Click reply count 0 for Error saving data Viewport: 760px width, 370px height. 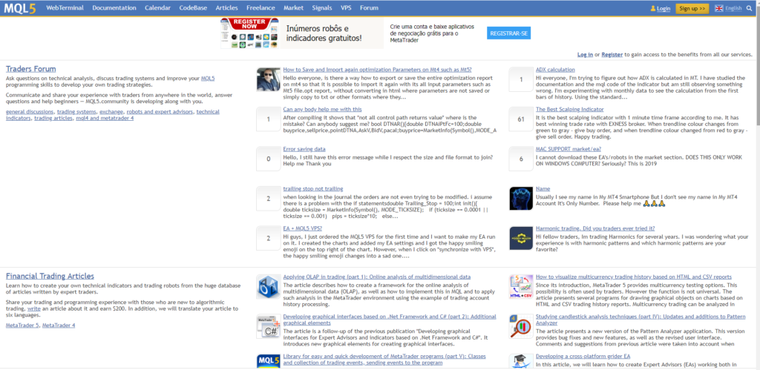point(268,159)
